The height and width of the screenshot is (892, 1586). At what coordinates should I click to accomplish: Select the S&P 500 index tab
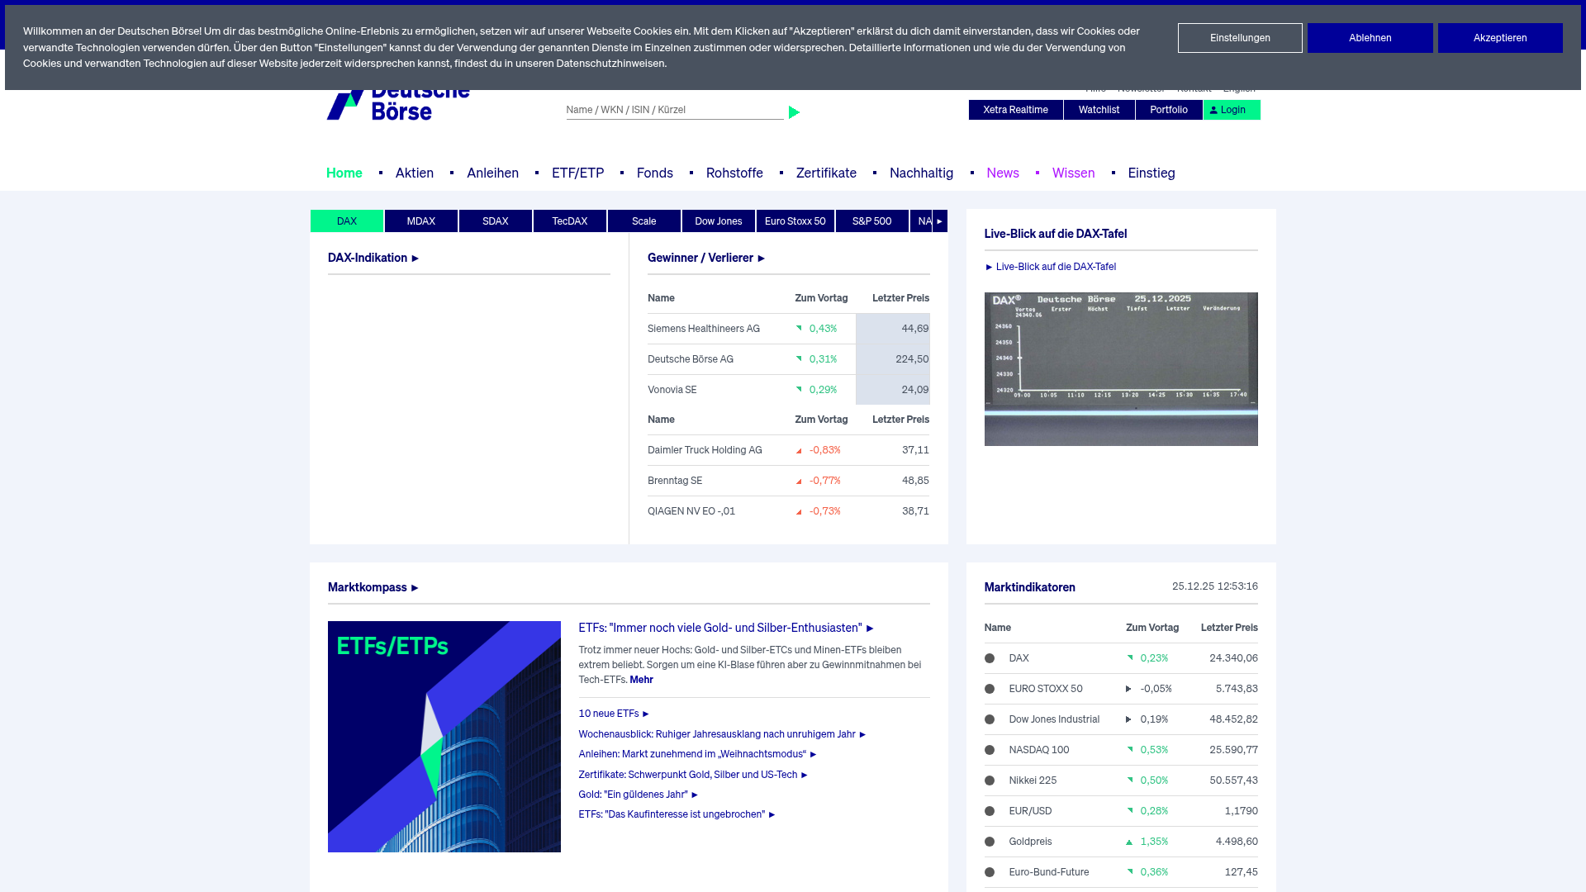872,221
